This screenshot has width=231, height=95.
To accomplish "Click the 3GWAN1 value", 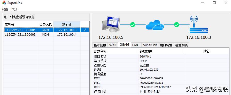I will 145,57.
